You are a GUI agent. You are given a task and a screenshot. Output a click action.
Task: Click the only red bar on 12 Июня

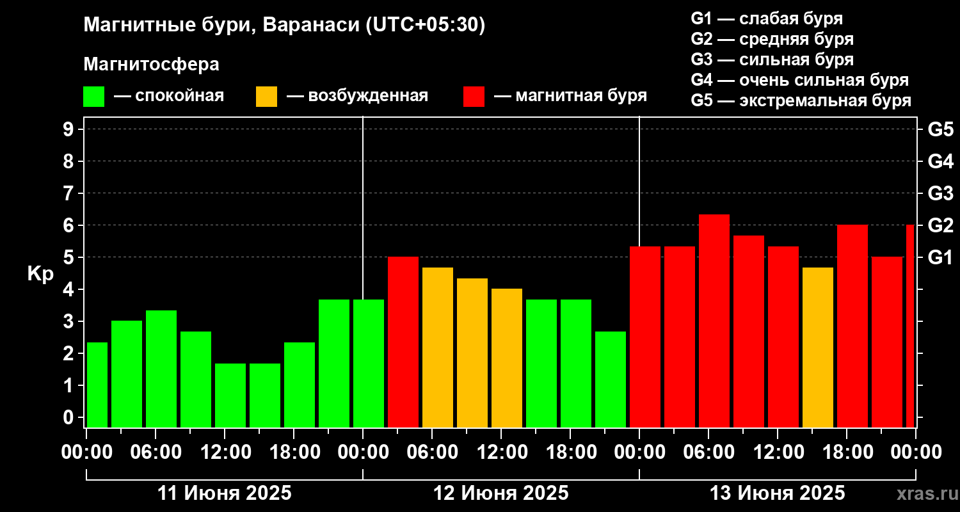tap(403, 342)
